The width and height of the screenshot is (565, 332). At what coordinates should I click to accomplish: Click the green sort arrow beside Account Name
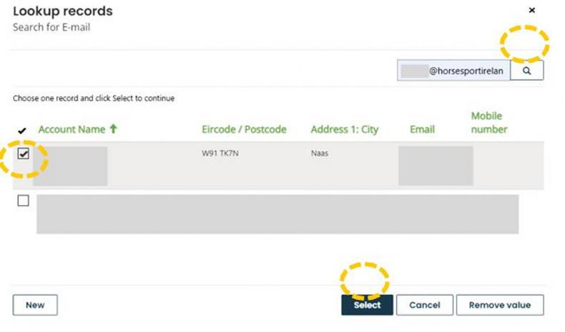tap(113, 130)
